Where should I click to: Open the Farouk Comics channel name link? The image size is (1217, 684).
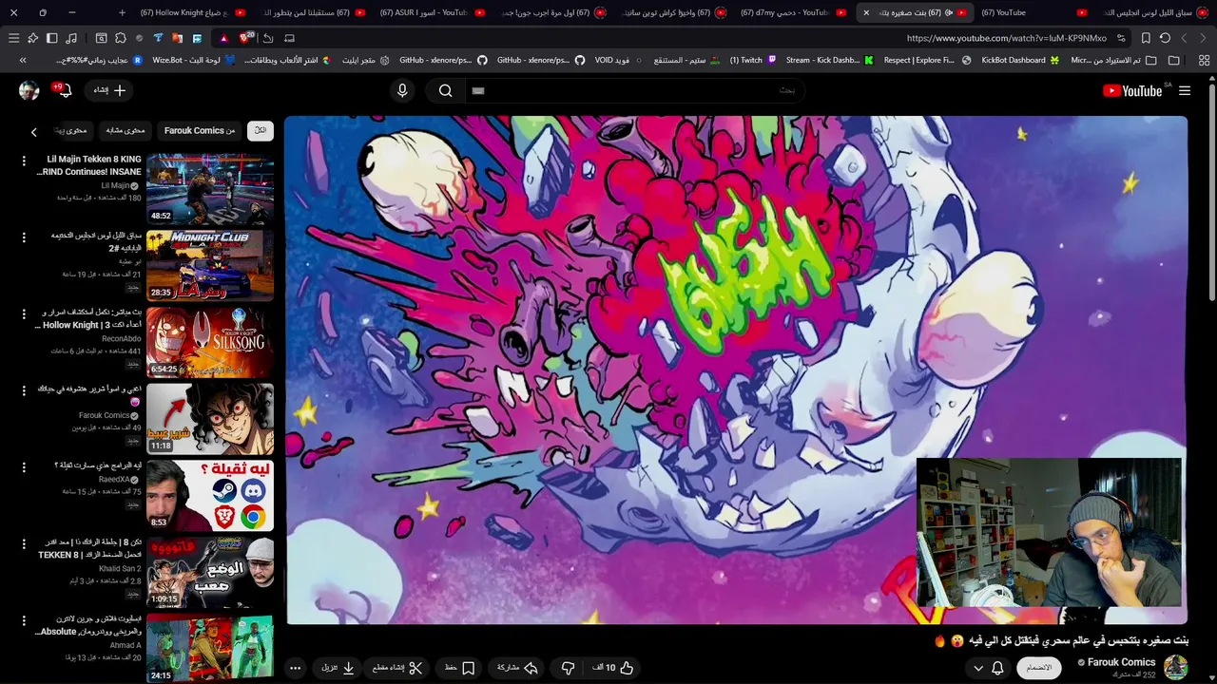(x=1121, y=662)
